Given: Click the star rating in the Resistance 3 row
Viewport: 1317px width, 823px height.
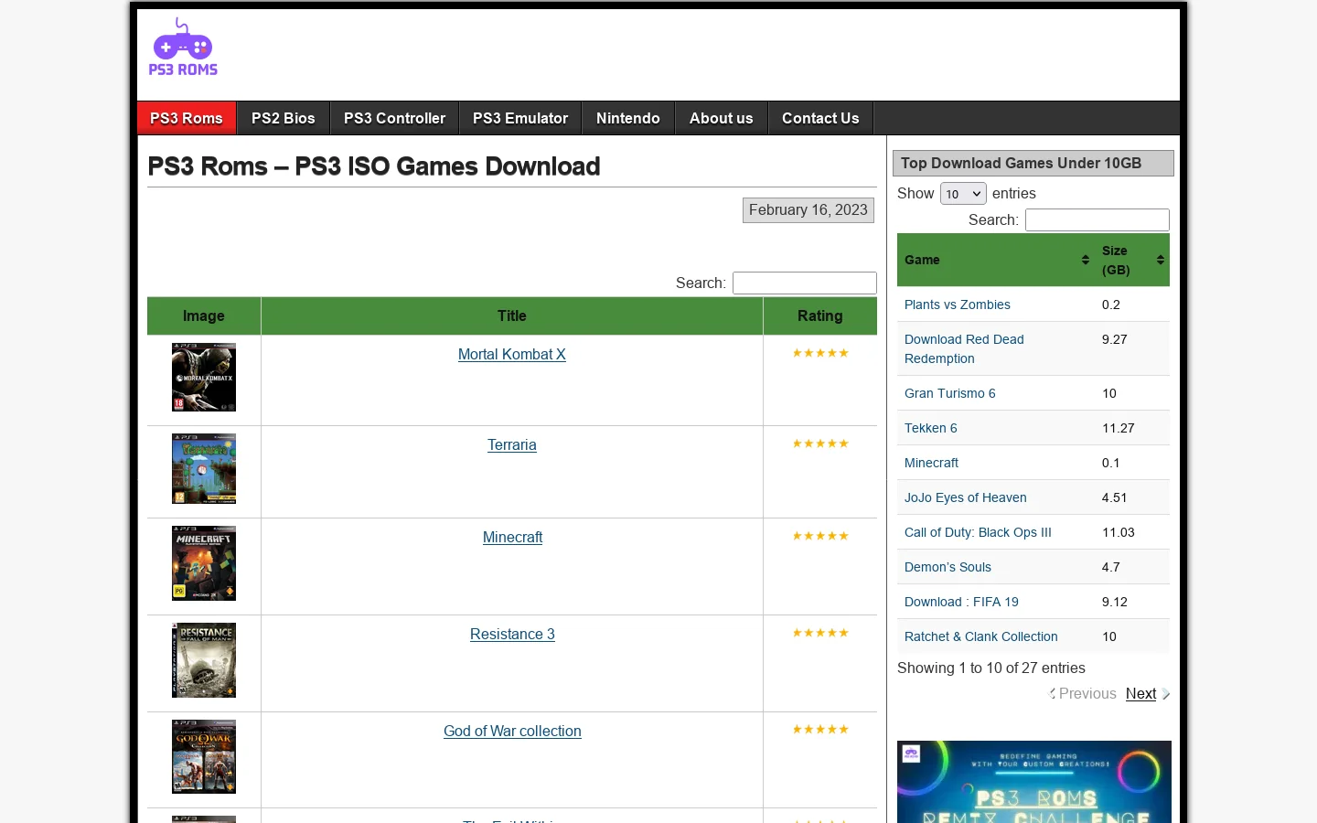Looking at the screenshot, I should tap(820, 633).
